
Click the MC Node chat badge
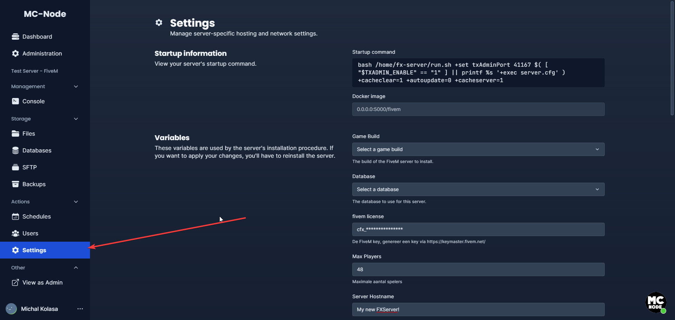[x=656, y=302]
